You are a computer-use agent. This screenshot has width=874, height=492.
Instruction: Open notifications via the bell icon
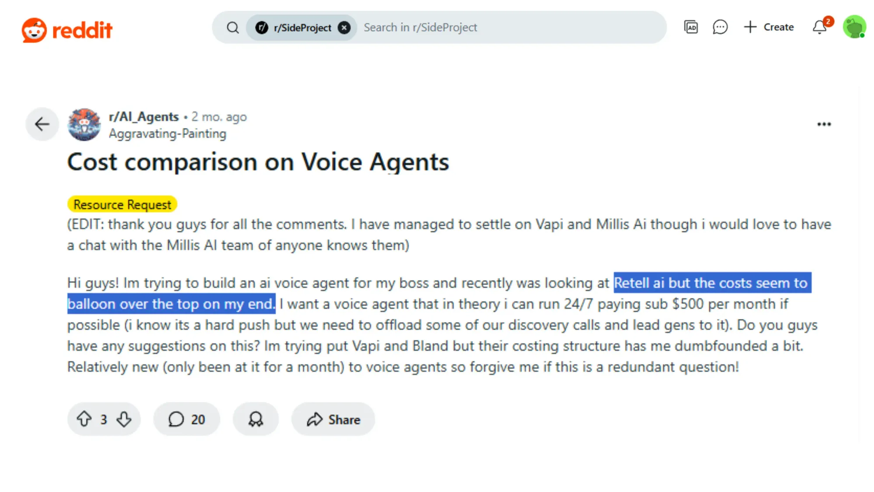[819, 27]
